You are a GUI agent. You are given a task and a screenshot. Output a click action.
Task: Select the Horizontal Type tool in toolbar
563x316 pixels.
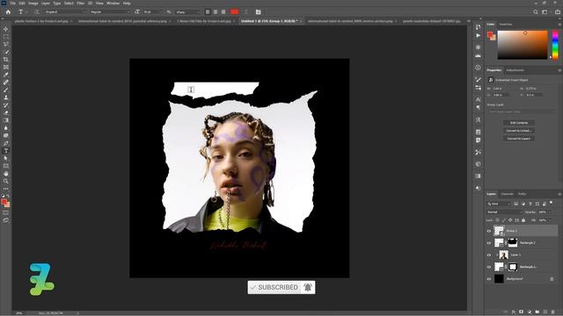pos(6,151)
